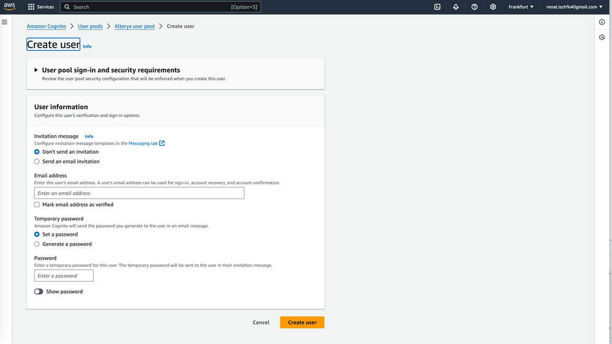Screen dimensions: 612x344
Task: Go to Alteryx user pool breadcrumb
Action: point(135,26)
